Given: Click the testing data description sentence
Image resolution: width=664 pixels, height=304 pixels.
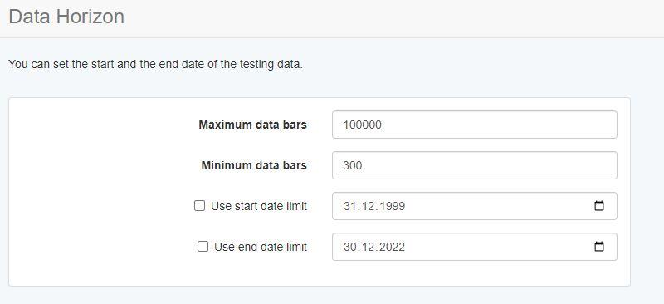Looking at the screenshot, I should [155, 65].
